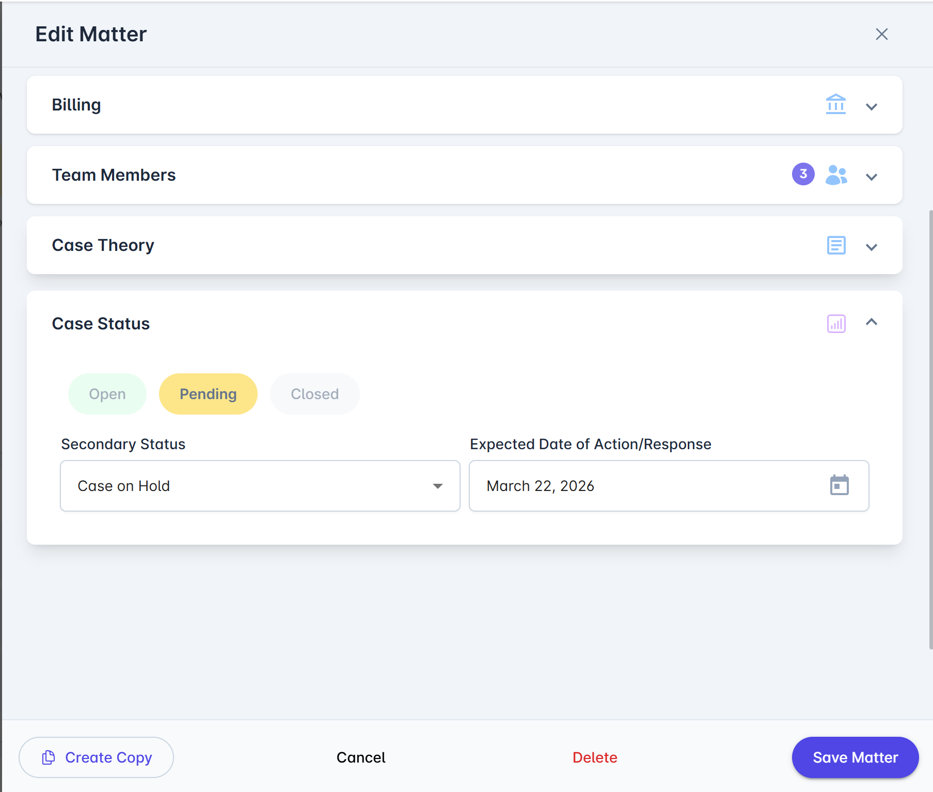This screenshot has height=792, width=933.
Task: Expand the Team Members section chevron
Action: coord(872,177)
